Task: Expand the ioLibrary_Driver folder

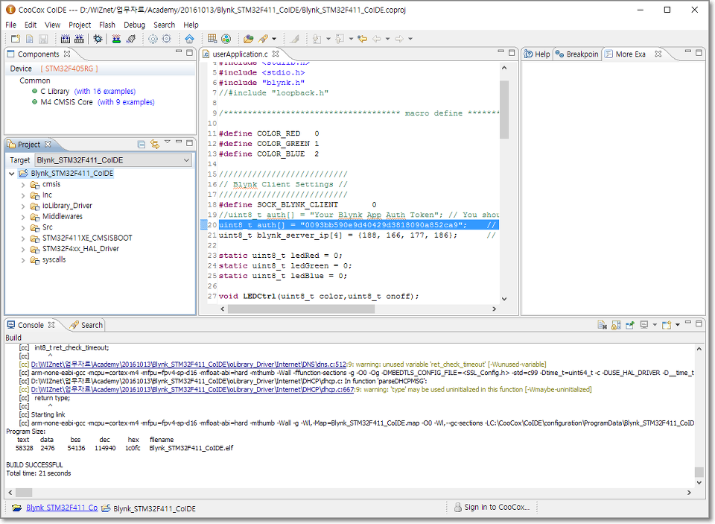Action: [23, 206]
